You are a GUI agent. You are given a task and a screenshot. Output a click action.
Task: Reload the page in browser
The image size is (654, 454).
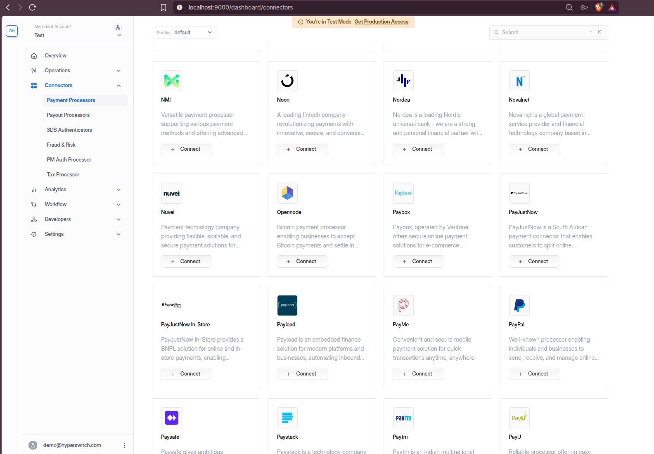(33, 7)
